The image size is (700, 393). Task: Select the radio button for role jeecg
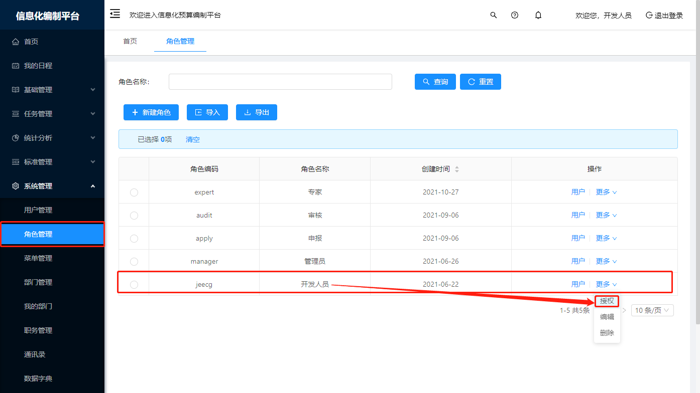coord(134,284)
